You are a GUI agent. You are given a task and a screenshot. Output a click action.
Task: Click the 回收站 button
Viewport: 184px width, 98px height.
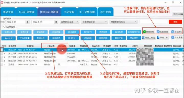pyautogui.click(x=72, y=38)
